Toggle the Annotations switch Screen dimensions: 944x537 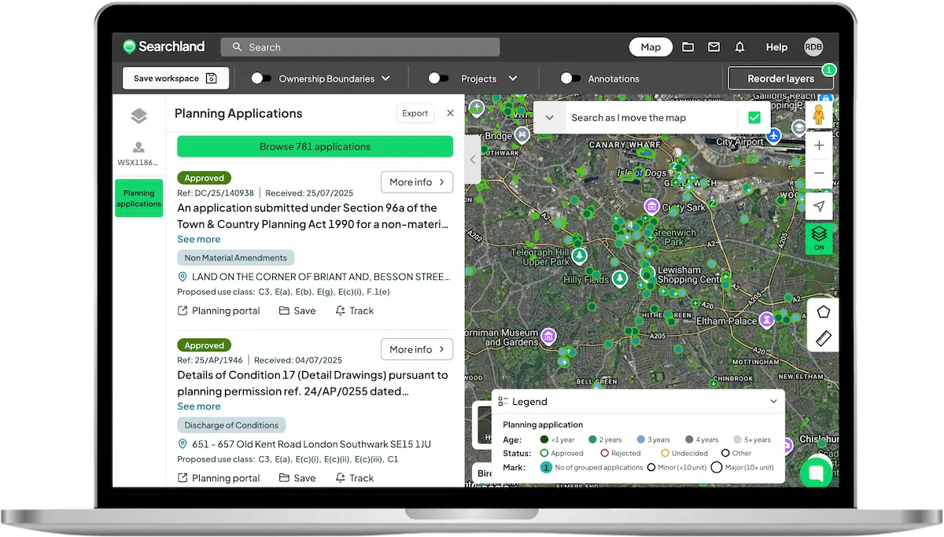tap(570, 79)
